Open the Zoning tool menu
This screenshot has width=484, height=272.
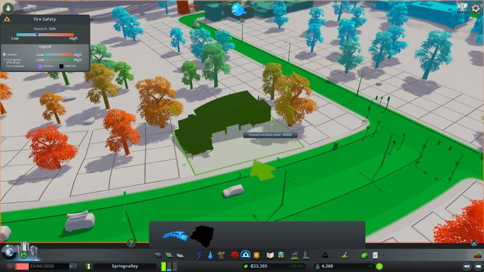[x=169, y=256]
